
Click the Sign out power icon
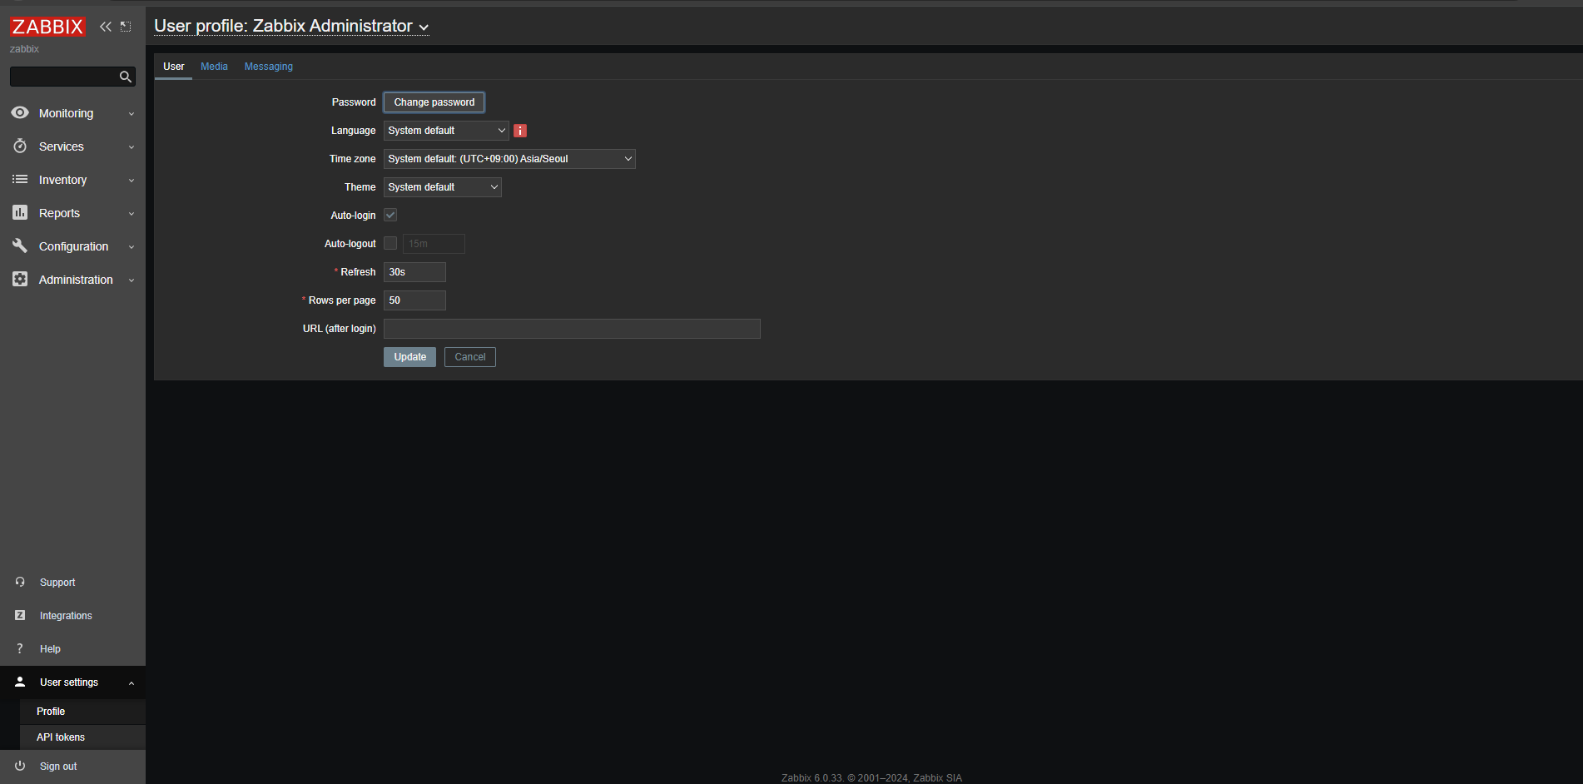click(20, 766)
